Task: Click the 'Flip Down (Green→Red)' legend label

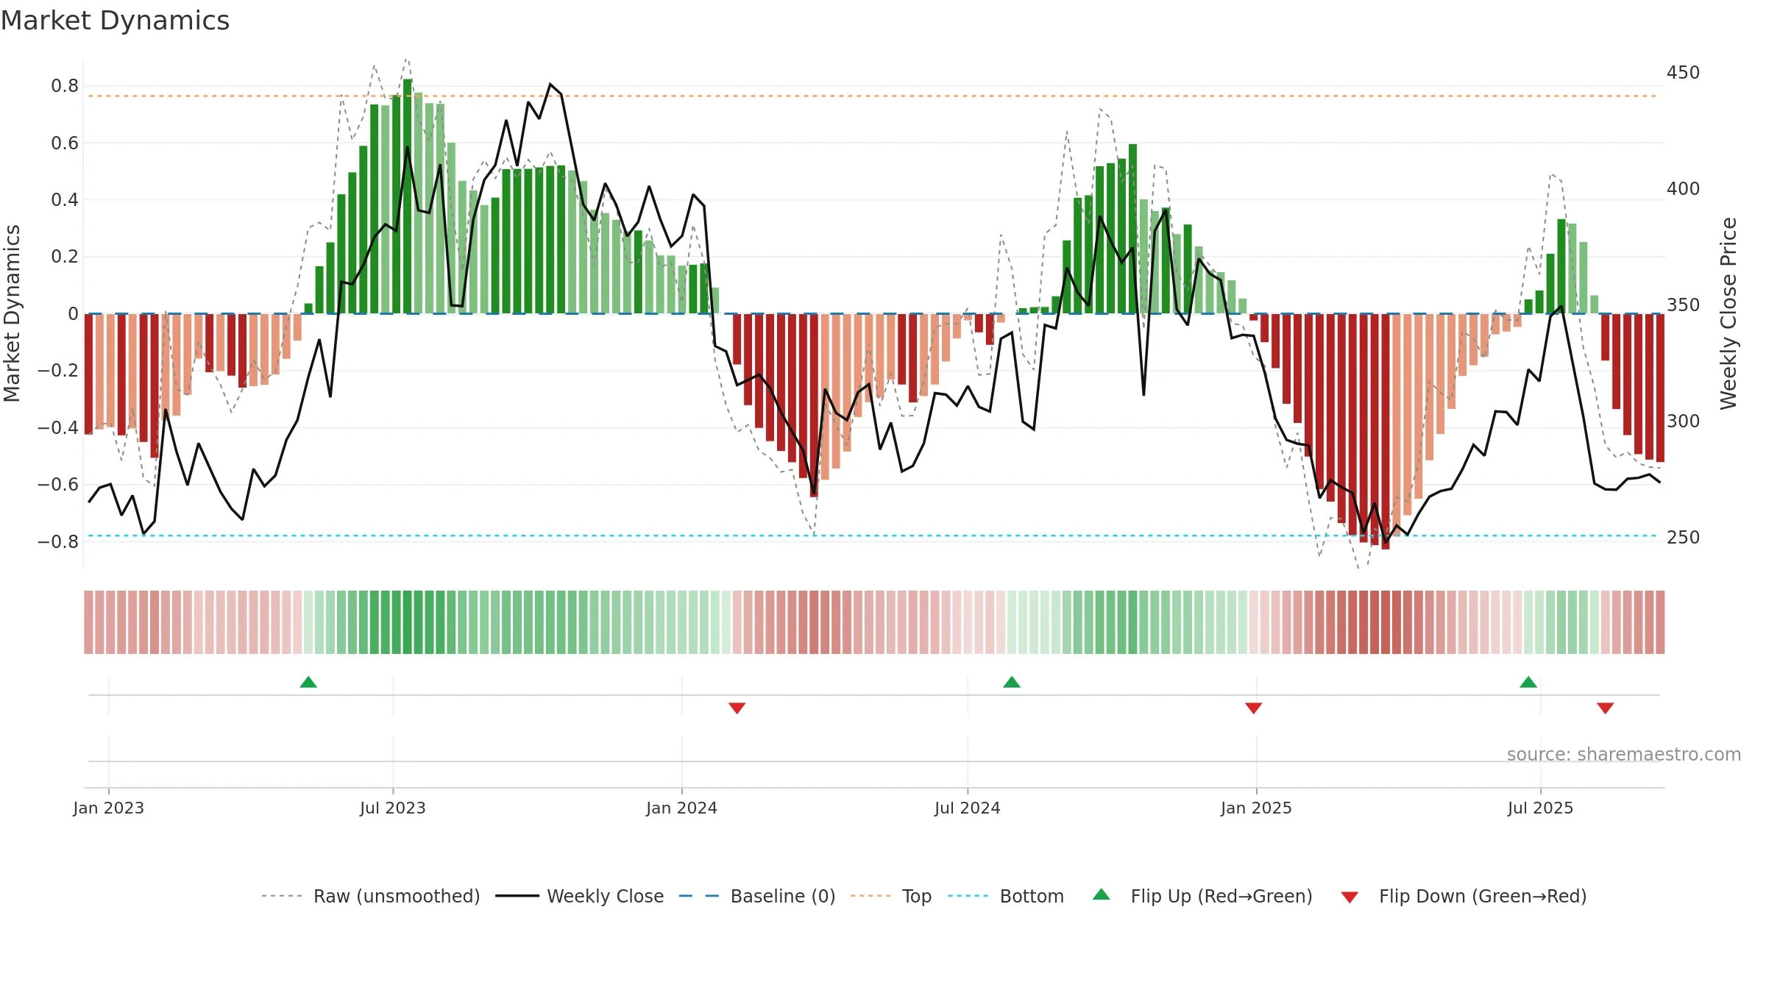Action: pyautogui.click(x=1483, y=896)
